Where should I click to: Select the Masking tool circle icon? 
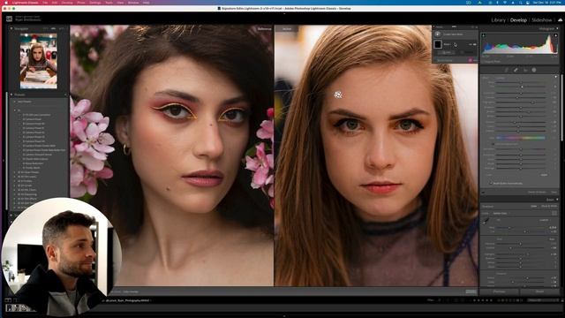coord(534,70)
